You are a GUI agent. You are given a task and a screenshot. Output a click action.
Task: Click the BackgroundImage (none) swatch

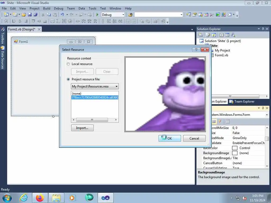click(234, 153)
